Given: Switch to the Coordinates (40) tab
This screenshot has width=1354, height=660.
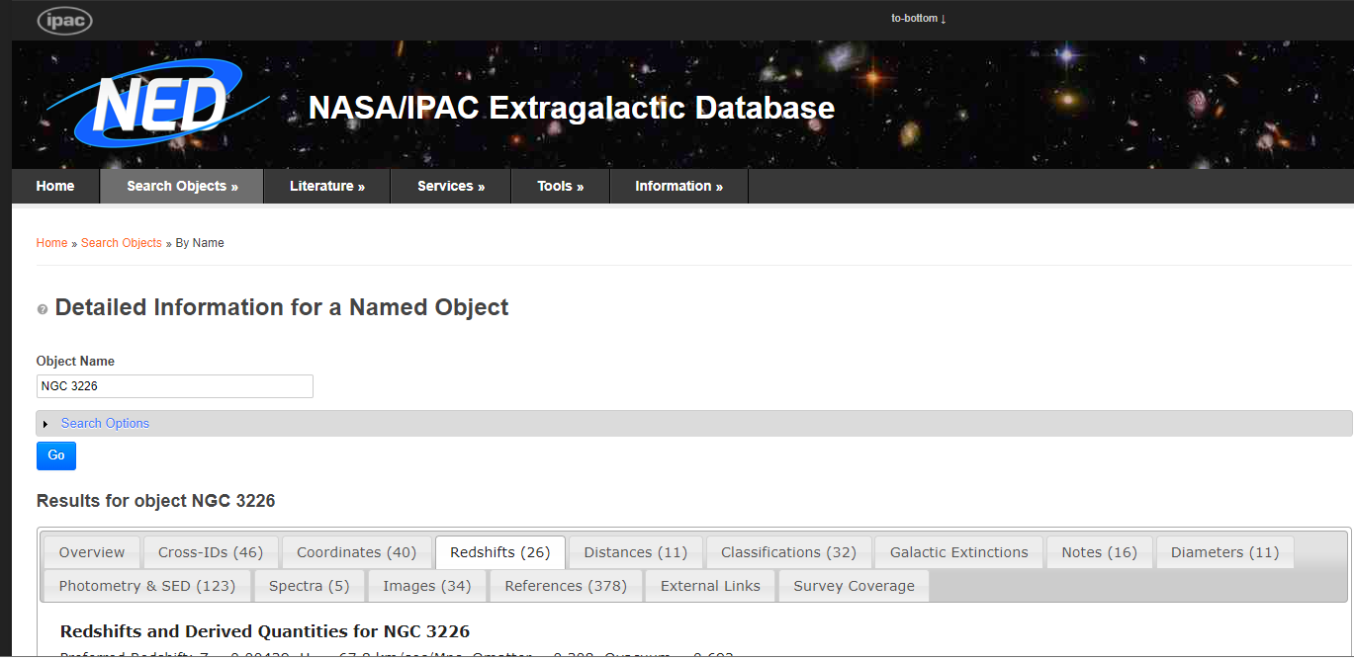Looking at the screenshot, I should [x=357, y=552].
